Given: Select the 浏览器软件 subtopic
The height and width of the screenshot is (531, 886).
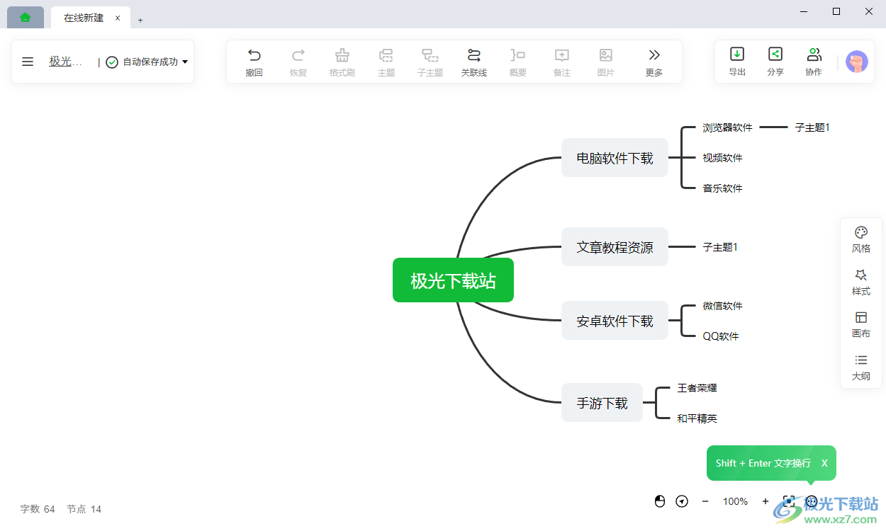Looking at the screenshot, I should tap(727, 127).
